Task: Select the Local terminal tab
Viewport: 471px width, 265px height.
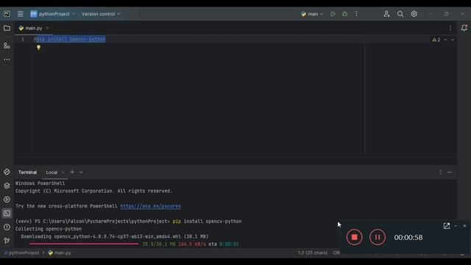Action: click(x=52, y=172)
